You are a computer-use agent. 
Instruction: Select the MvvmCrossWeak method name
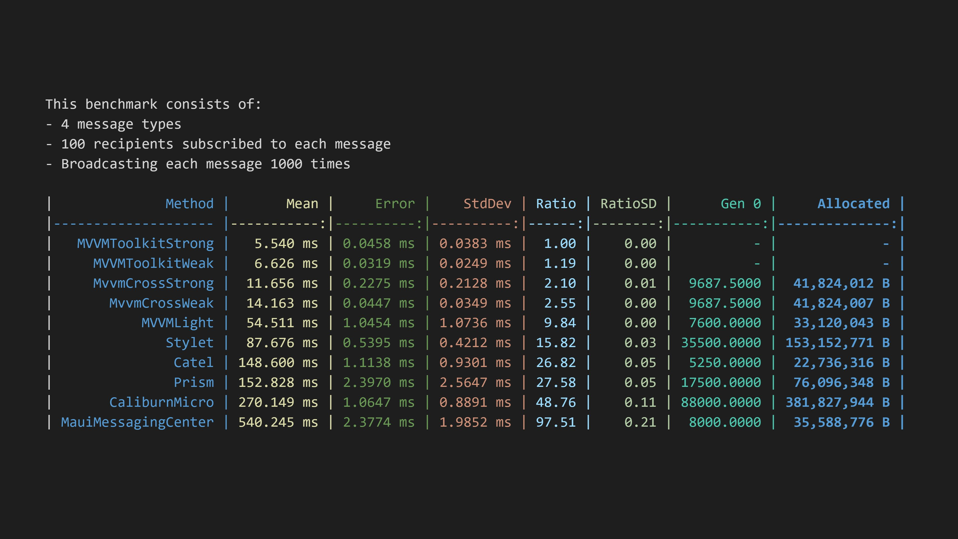[x=161, y=303]
